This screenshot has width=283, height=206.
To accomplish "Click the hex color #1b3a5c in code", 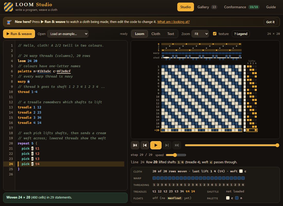I will [x=44, y=71].
